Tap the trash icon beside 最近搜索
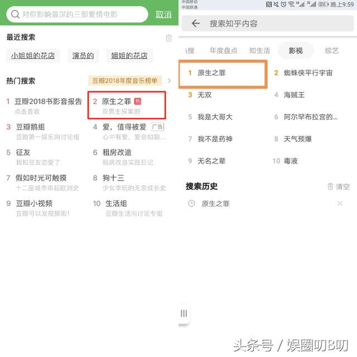 [168, 38]
